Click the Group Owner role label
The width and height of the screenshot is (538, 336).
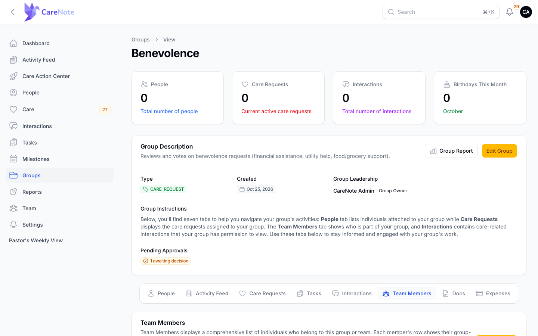[393, 191]
